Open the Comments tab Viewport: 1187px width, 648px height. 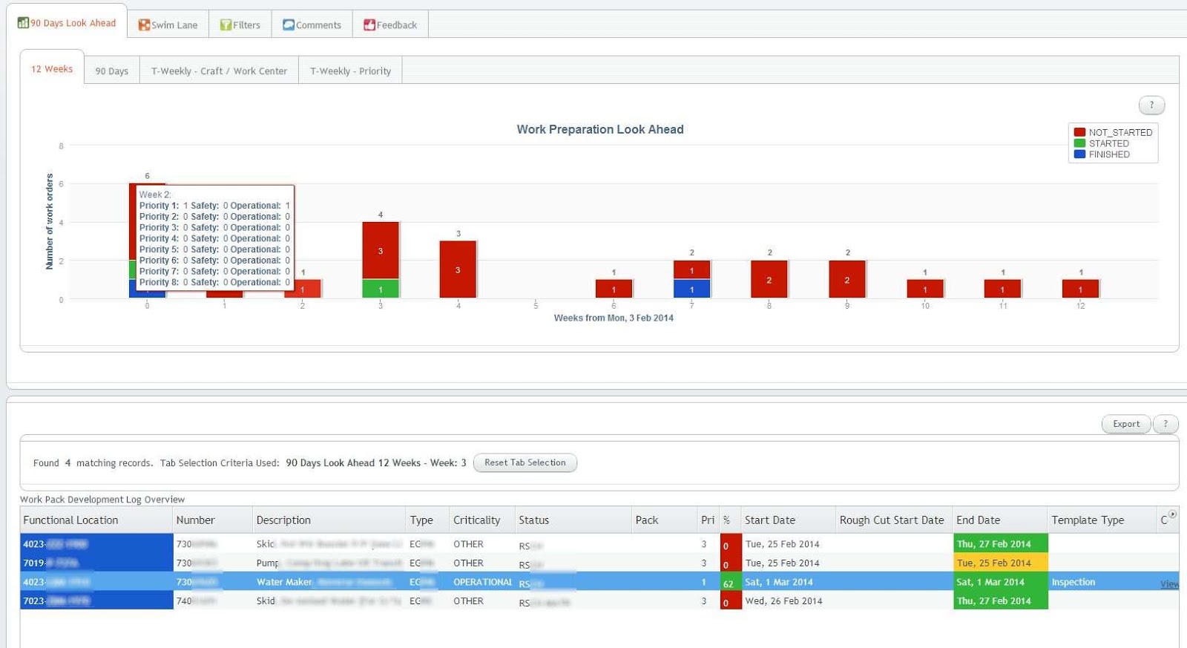[x=312, y=24]
